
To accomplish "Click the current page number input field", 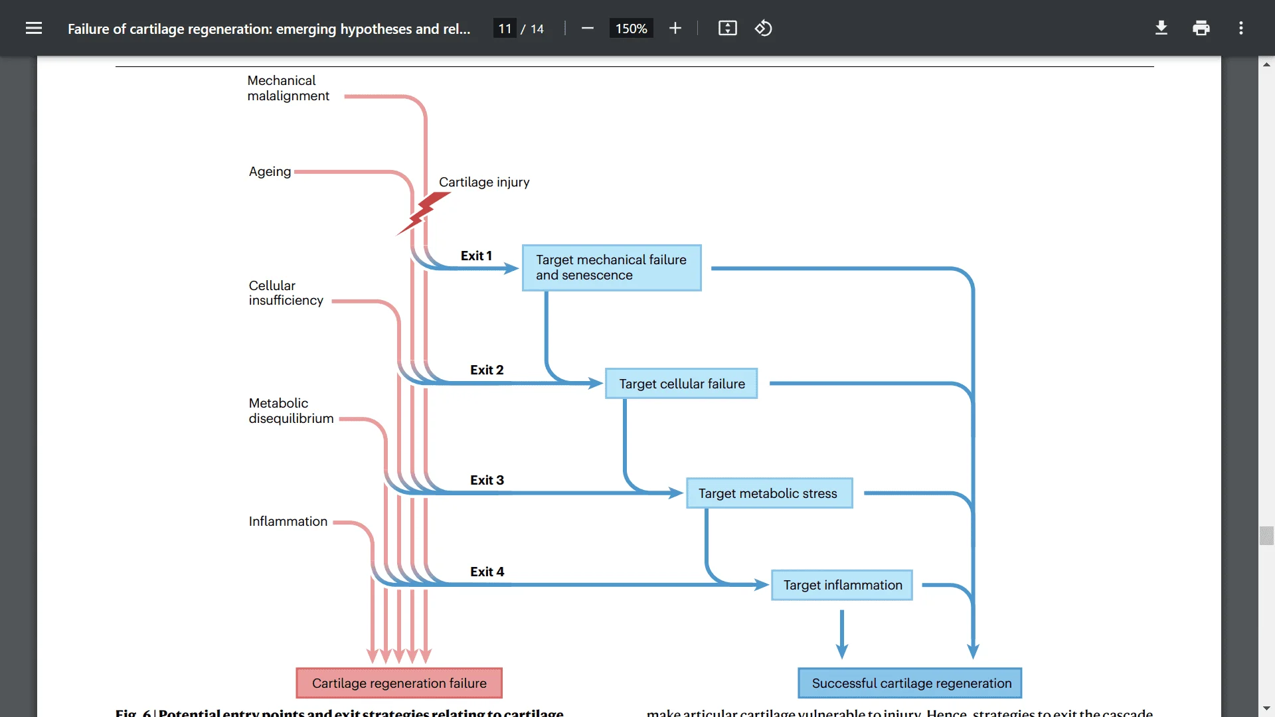I will tap(506, 28).
